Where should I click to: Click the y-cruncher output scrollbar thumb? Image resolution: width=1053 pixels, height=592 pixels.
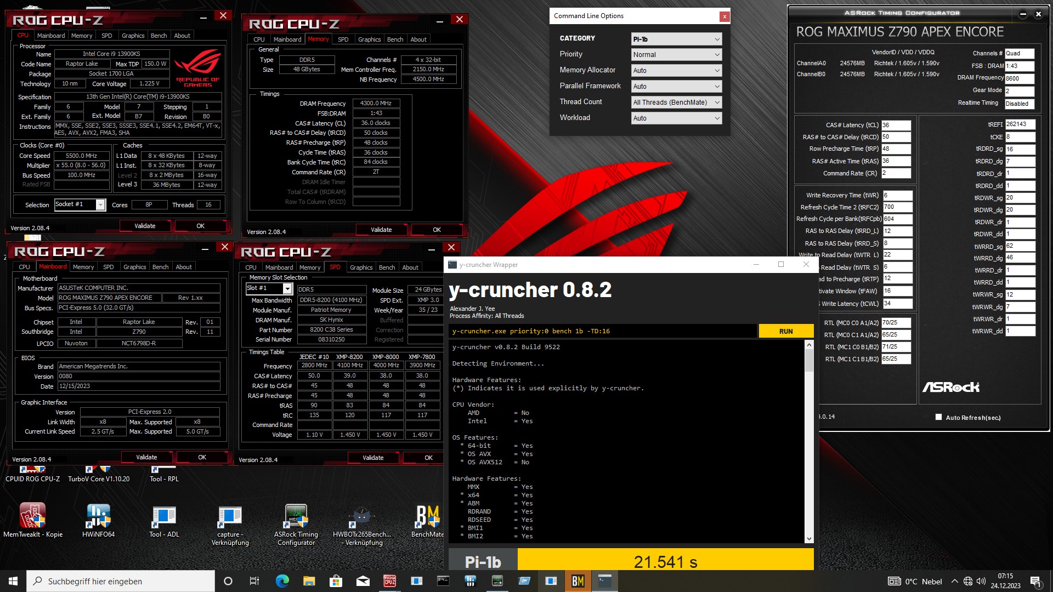pos(809,360)
